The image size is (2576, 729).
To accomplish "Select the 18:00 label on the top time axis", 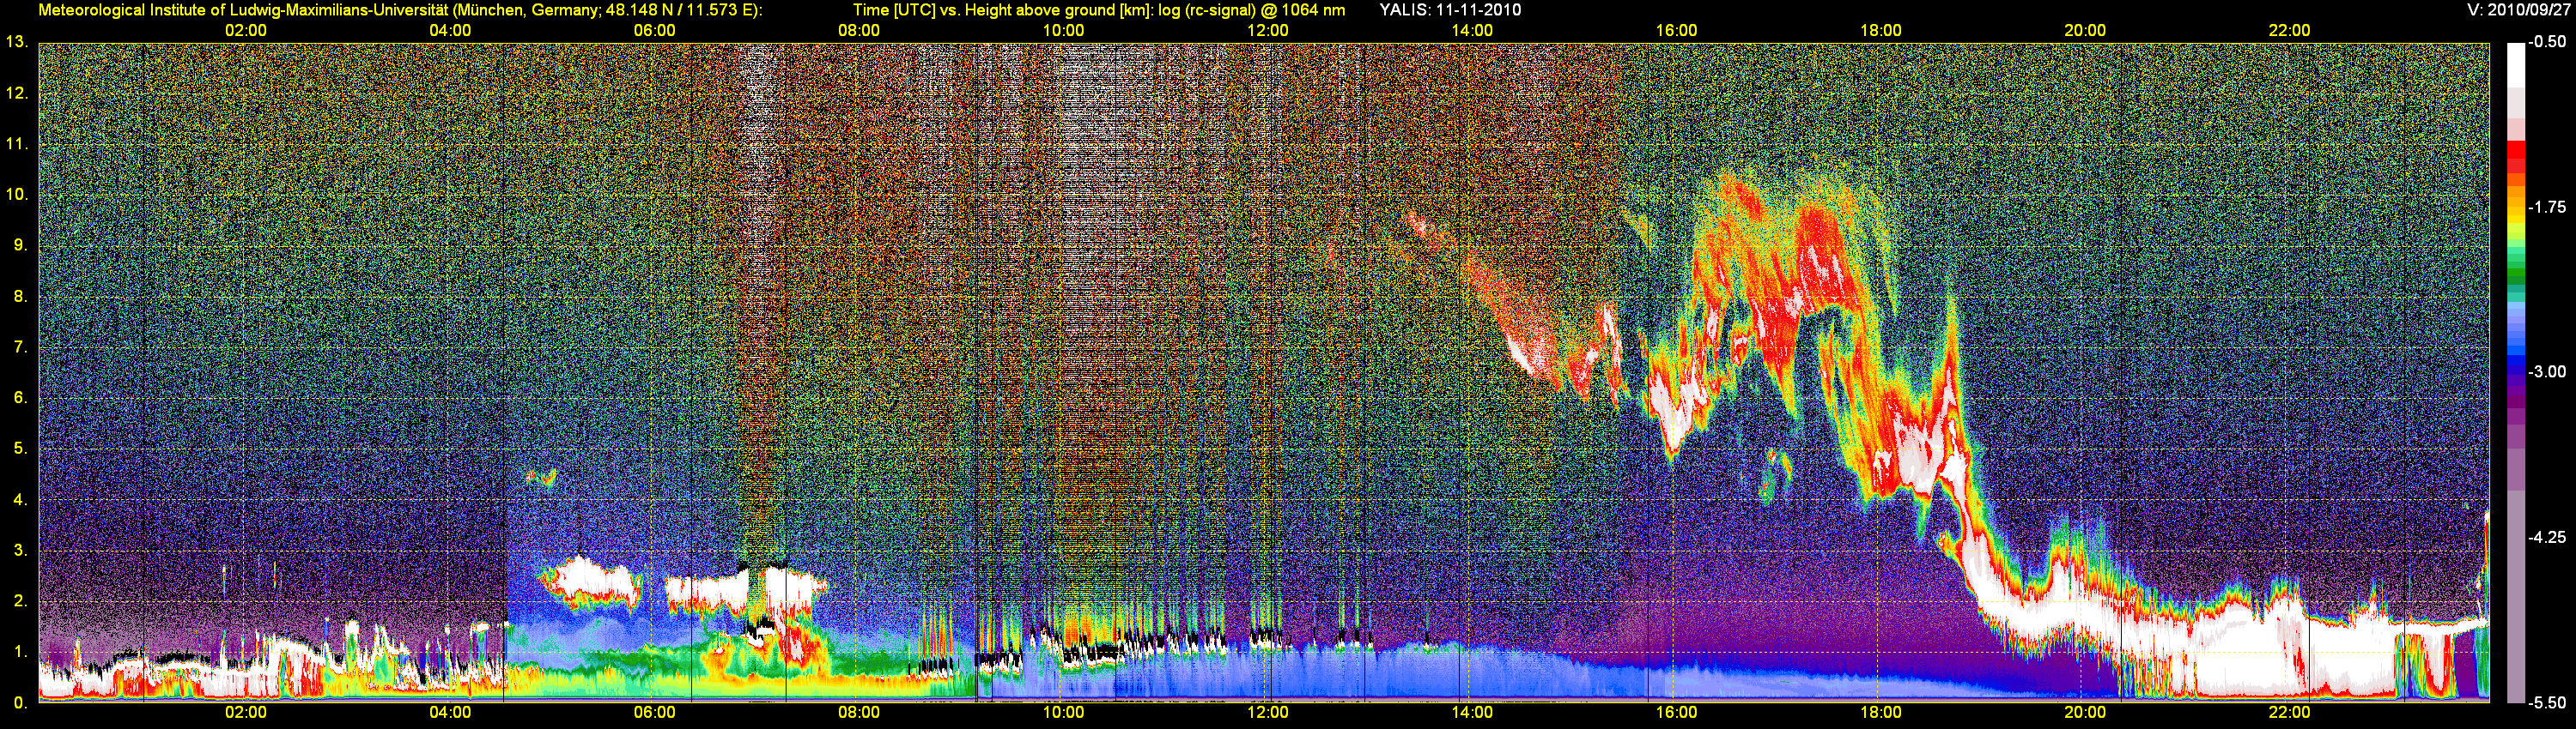I will [x=1881, y=31].
